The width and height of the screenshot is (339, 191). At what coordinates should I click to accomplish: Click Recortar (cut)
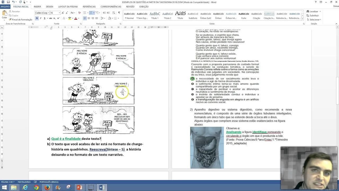(x=14, y=12)
